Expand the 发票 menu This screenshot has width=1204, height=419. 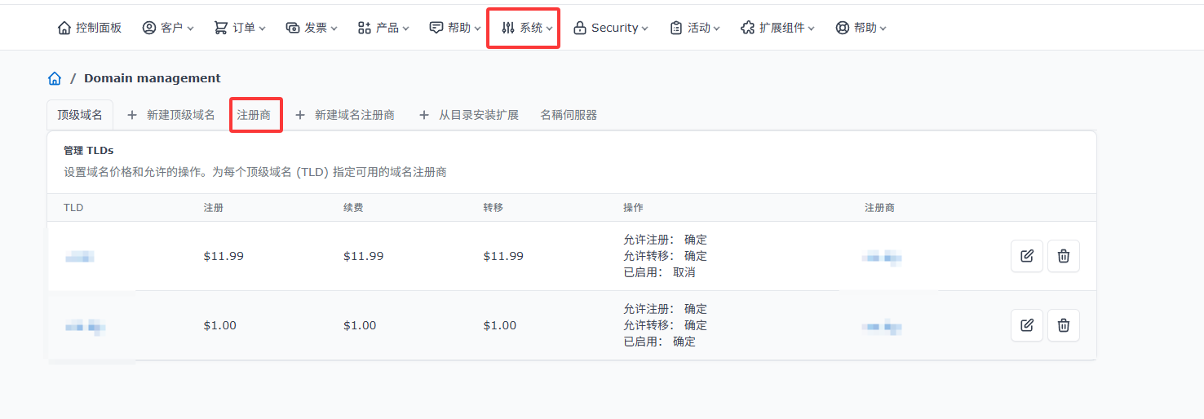pos(312,28)
